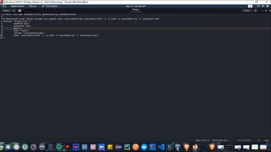Open the Ln 7, Col 14 position dropdown
The image size is (271, 152).
click(249, 140)
